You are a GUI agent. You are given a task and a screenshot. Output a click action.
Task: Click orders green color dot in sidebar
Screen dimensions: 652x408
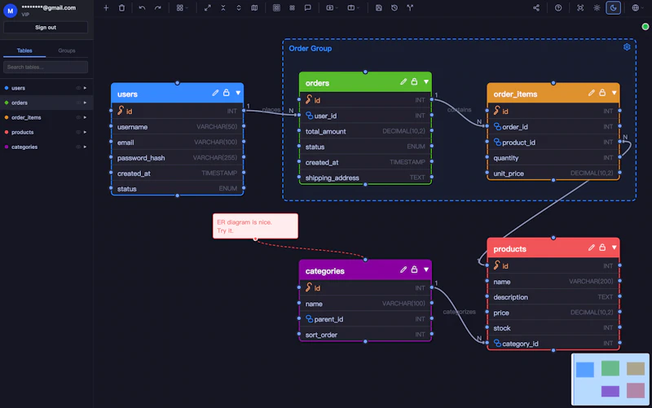pyautogui.click(x=7, y=103)
